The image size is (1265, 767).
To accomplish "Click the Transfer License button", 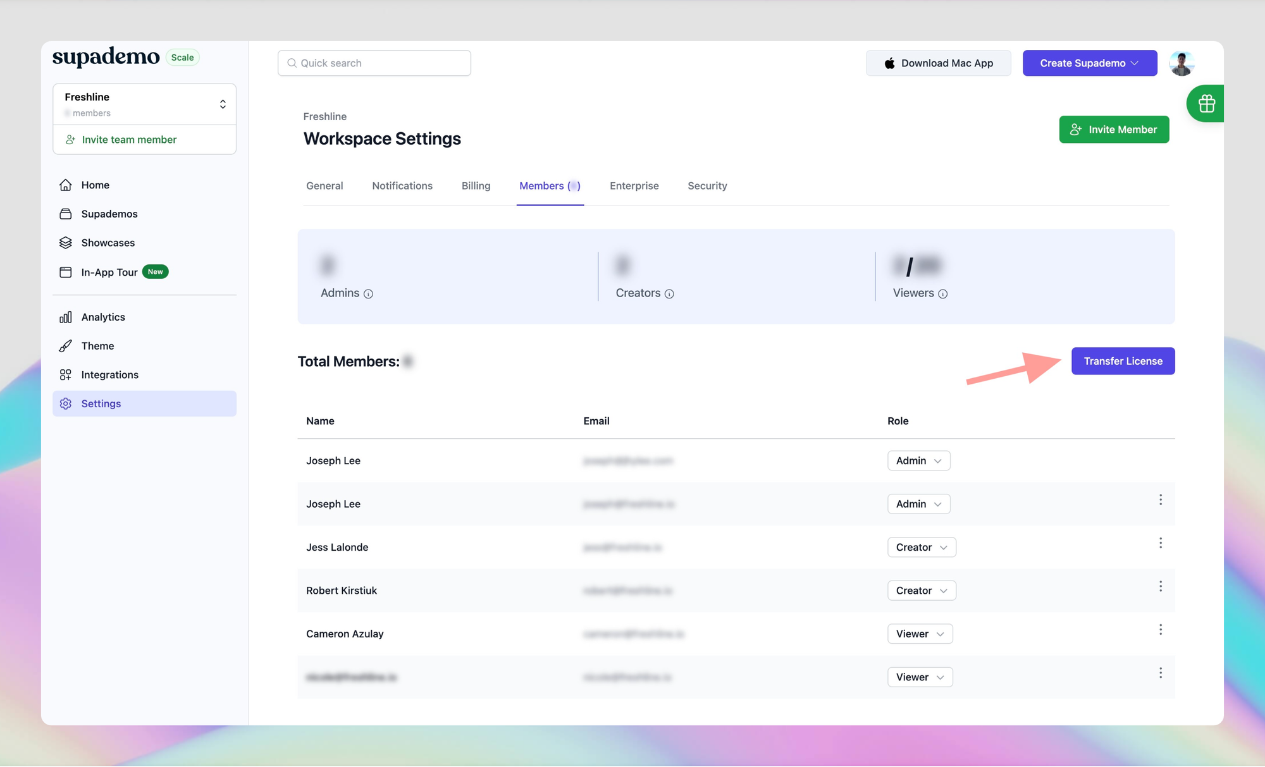I will [x=1123, y=361].
